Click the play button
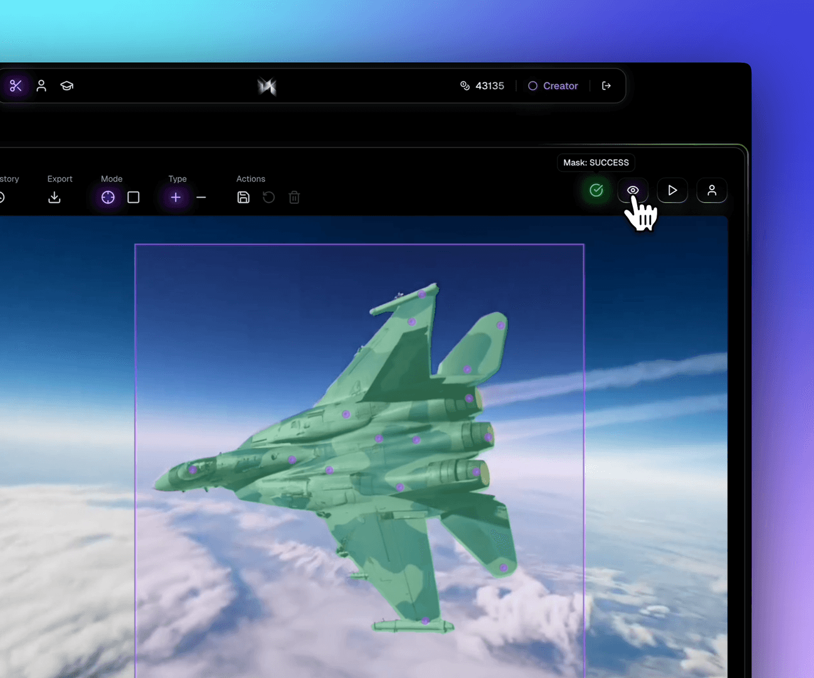Viewport: 814px width, 678px height. pos(672,190)
